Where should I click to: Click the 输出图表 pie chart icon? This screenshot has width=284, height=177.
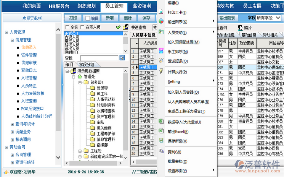pyautogui.click(x=161, y=21)
